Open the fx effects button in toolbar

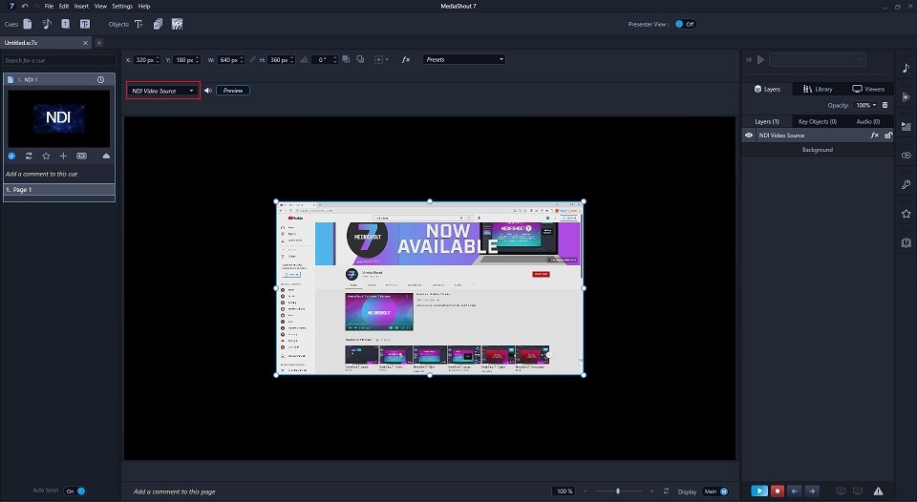(x=406, y=59)
